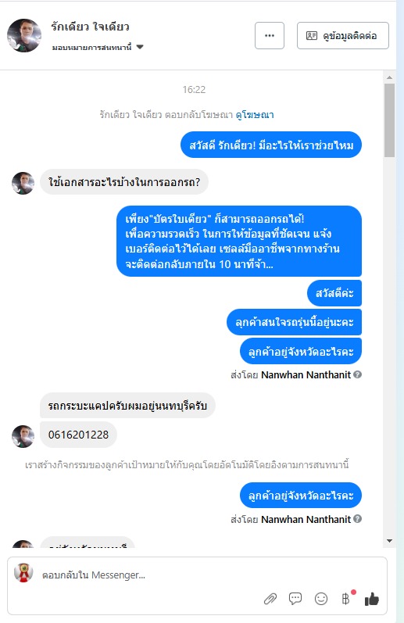Click avatar beside the ใช้เอกสารอะไรบ้าง message
This screenshot has width=404, height=623.
click(x=23, y=183)
